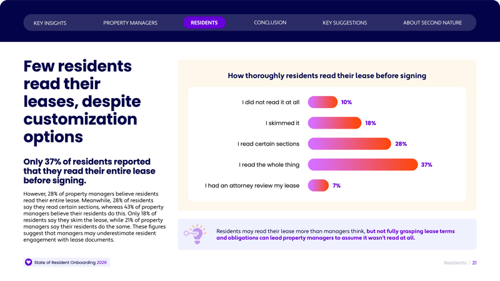The image size is (500, 281).
Task: Click the 'Residents' footer section label
Action: pyautogui.click(x=454, y=263)
